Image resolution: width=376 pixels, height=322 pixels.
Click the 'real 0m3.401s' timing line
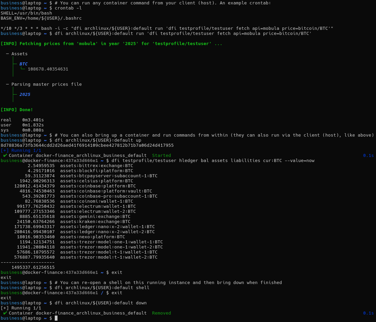(x=22, y=120)
